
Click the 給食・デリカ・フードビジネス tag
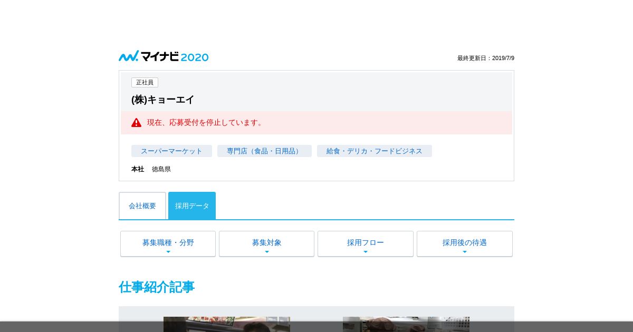coord(375,151)
